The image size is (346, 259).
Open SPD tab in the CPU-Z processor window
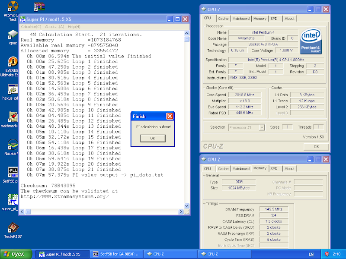(x=274, y=19)
